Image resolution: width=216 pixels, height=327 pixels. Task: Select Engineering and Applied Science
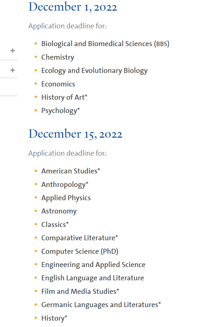[93, 265]
